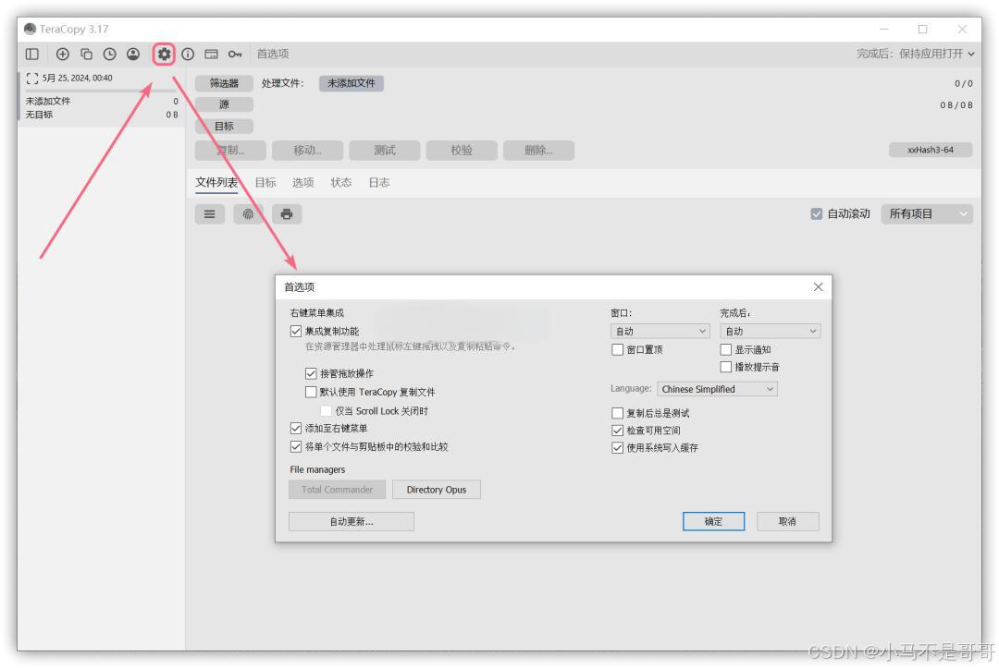Click the list menu icon button
The image size is (999, 668).
(x=210, y=214)
